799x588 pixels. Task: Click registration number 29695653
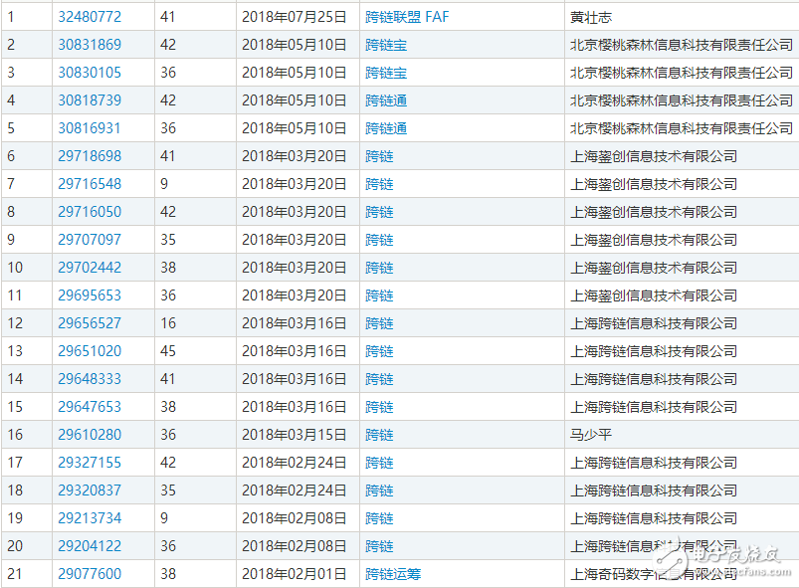90,295
